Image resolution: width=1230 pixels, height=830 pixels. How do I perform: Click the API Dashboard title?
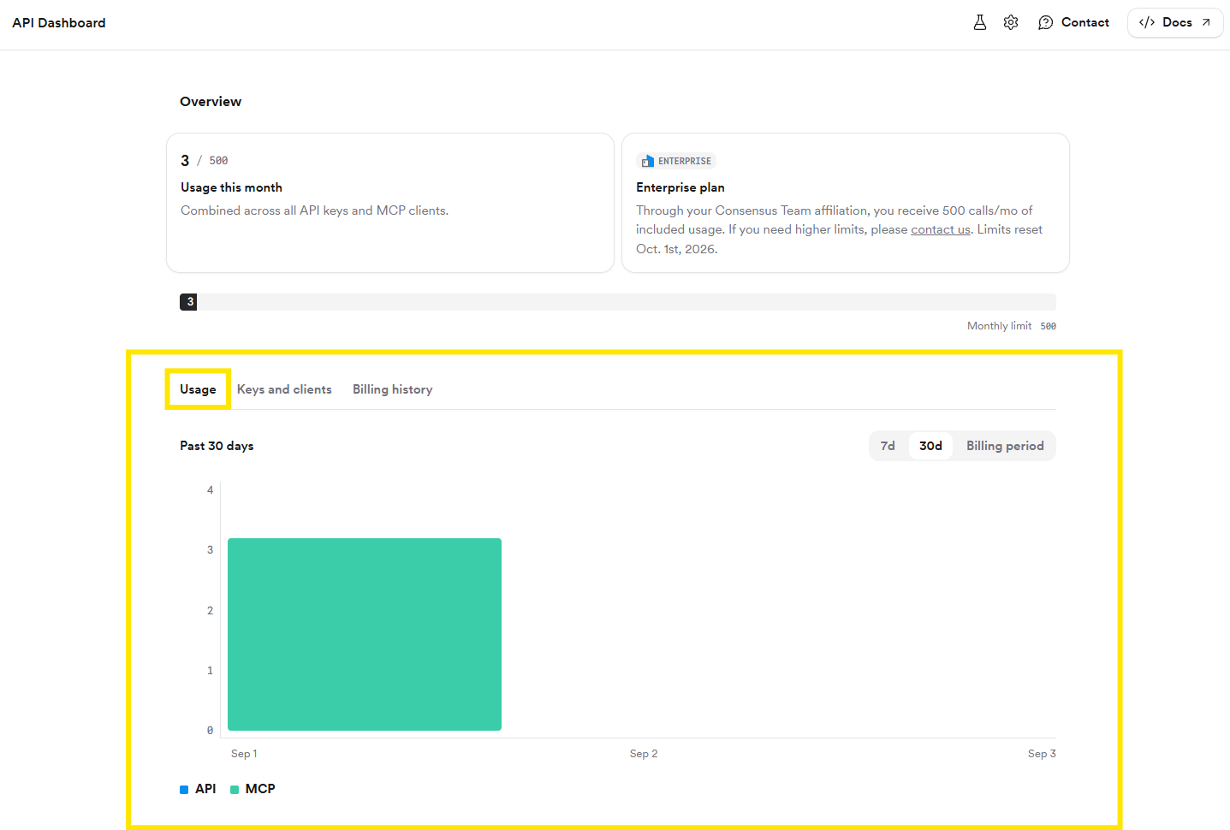click(x=59, y=23)
